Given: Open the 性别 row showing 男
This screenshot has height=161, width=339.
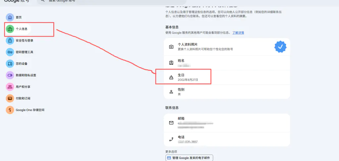Looking at the screenshot, I should [227, 92].
